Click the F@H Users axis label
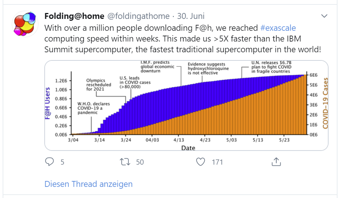The image size is (342, 198). (x=47, y=103)
